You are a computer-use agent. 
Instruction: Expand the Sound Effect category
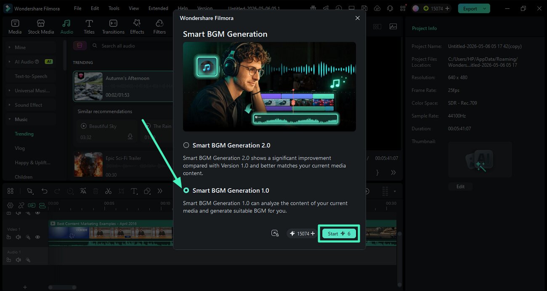pos(9,105)
